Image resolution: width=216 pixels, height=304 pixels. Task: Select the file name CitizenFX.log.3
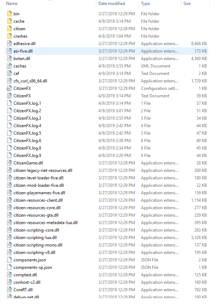27,118
